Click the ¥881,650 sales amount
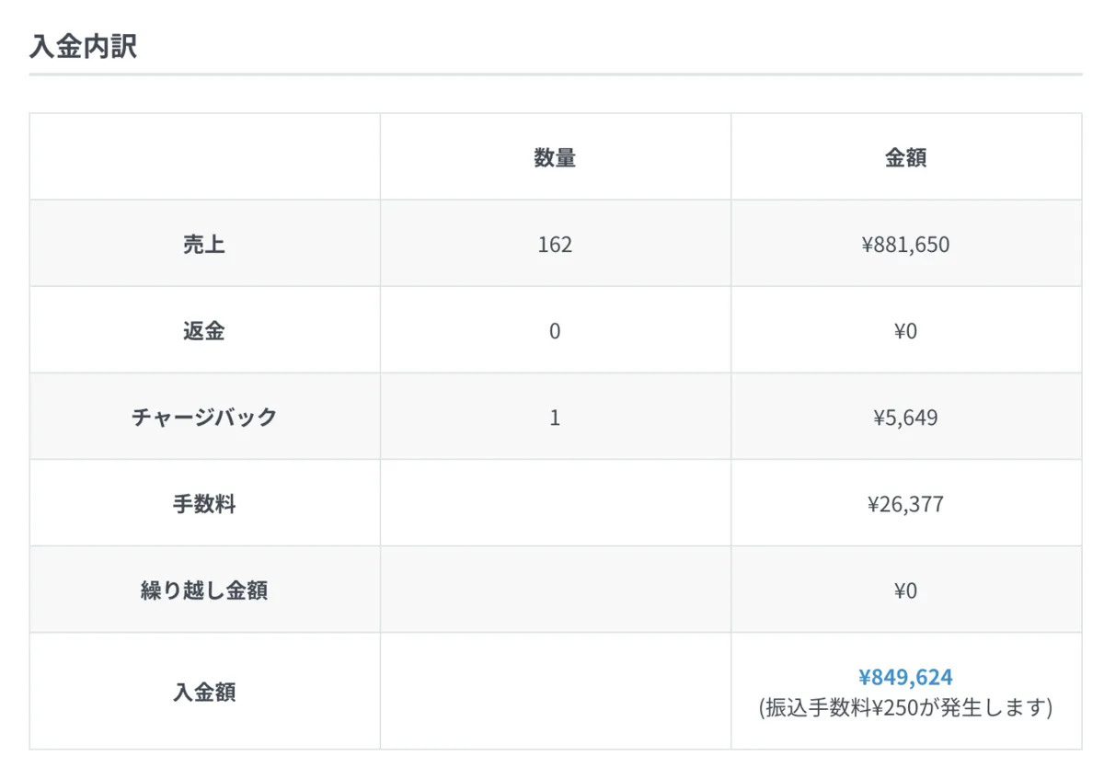Viewport: 1104px width, 779px height. click(906, 245)
